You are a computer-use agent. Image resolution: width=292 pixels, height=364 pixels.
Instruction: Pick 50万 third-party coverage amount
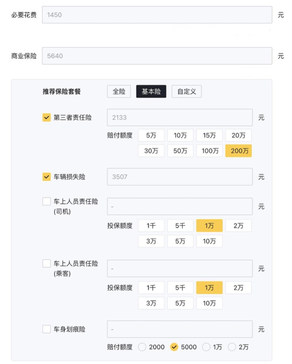(180, 151)
